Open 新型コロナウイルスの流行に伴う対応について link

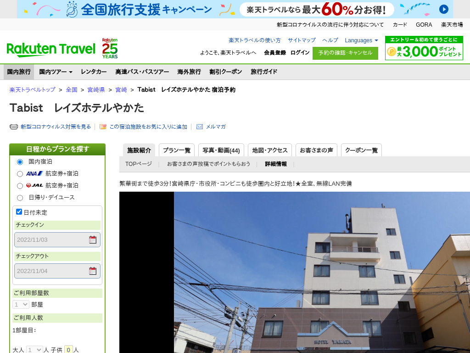coord(330,25)
